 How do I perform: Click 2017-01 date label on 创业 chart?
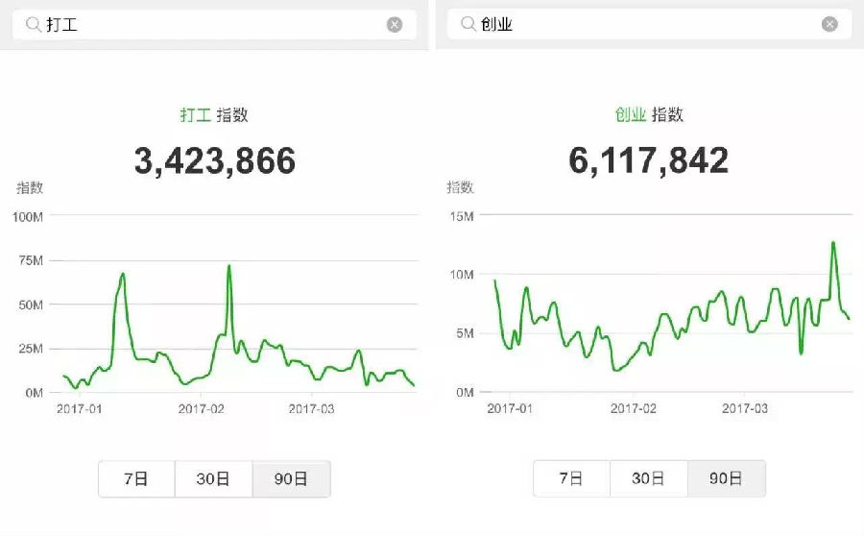(x=510, y=408)
